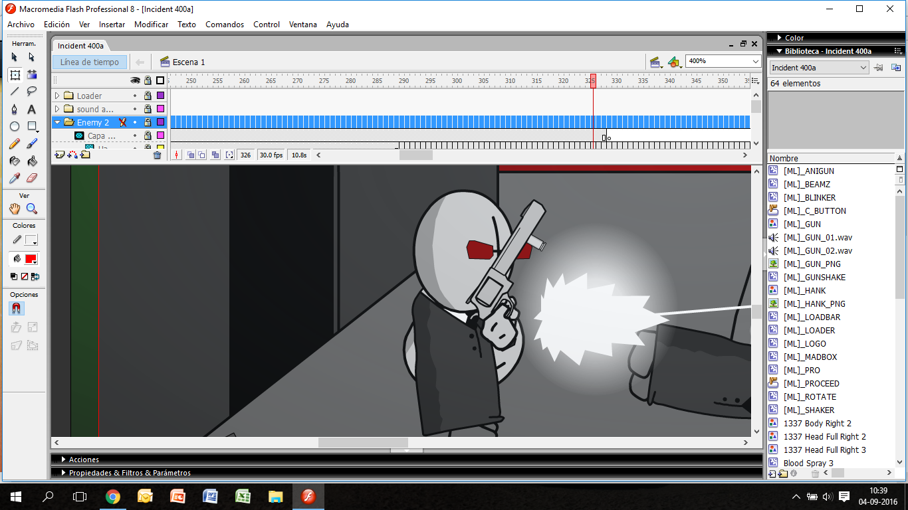Open a new library panel
908x510 pixels.
[x=896, y=68]
